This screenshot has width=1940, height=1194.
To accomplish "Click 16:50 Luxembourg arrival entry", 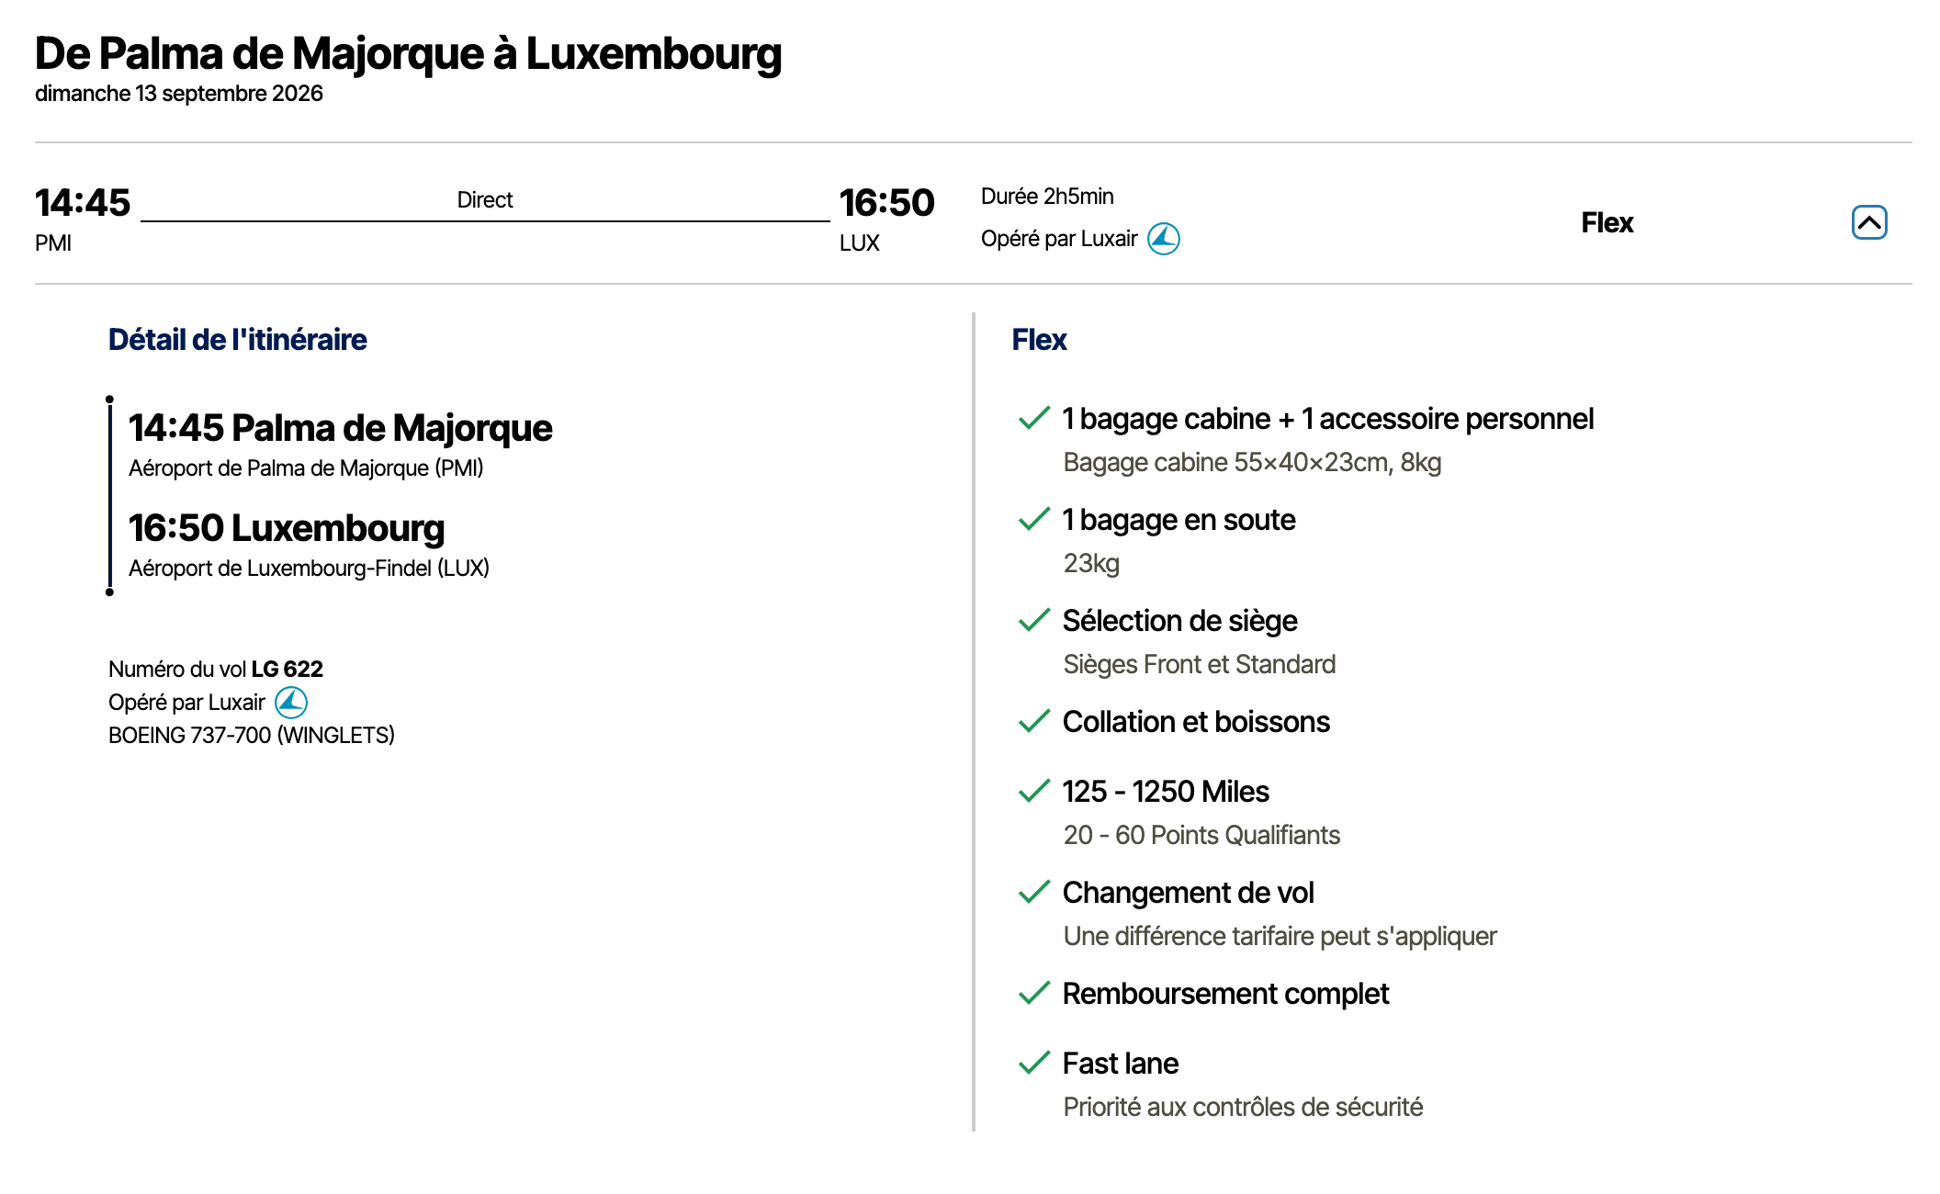I will click(x=287, y=528).
